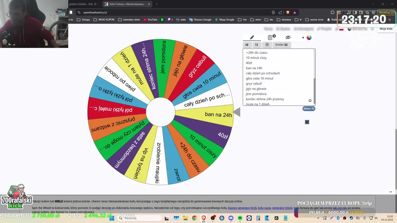Open the AI generate entries button
This screenshot has height=223, width=397.
point(267,45)
